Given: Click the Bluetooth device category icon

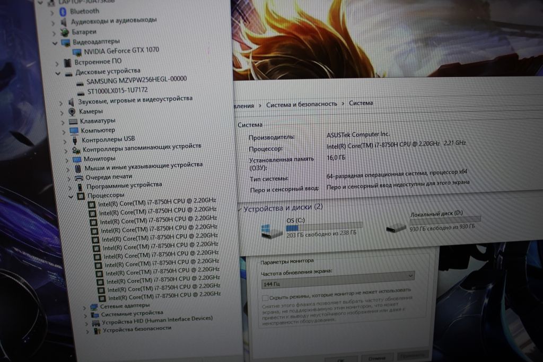Looking at the screenshot, I should pyautogui.click(x=64, y=11).
